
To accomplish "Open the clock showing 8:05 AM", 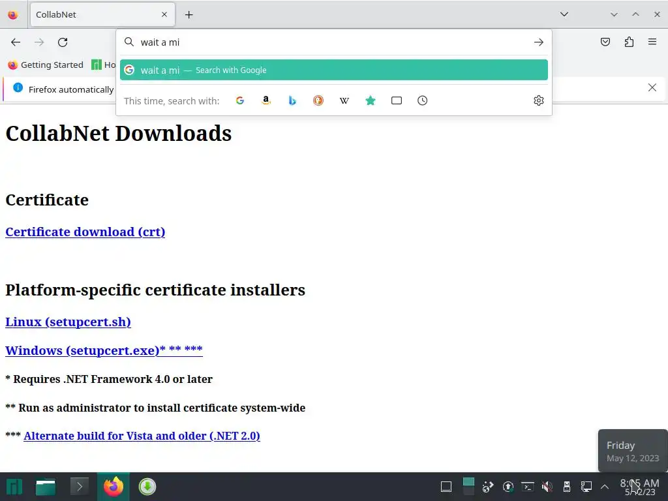I will pos(639,487).
